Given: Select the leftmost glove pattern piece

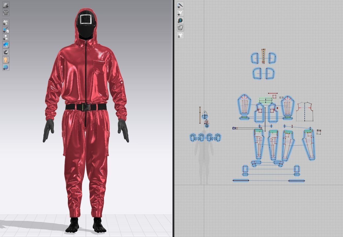Looking at the screenshot, I should (193, 137).
